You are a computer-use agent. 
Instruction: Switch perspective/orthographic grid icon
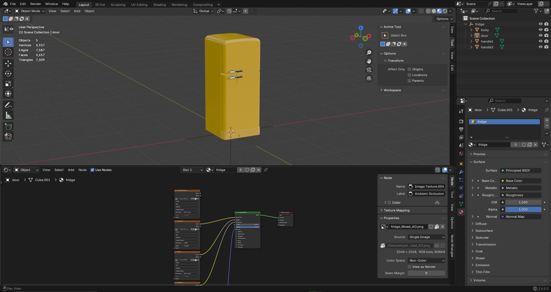tap(369, 78)
